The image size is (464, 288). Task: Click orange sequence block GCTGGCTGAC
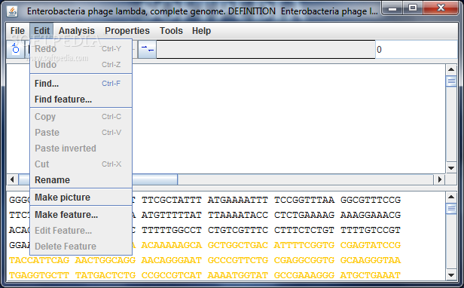(x=238, y=245)
